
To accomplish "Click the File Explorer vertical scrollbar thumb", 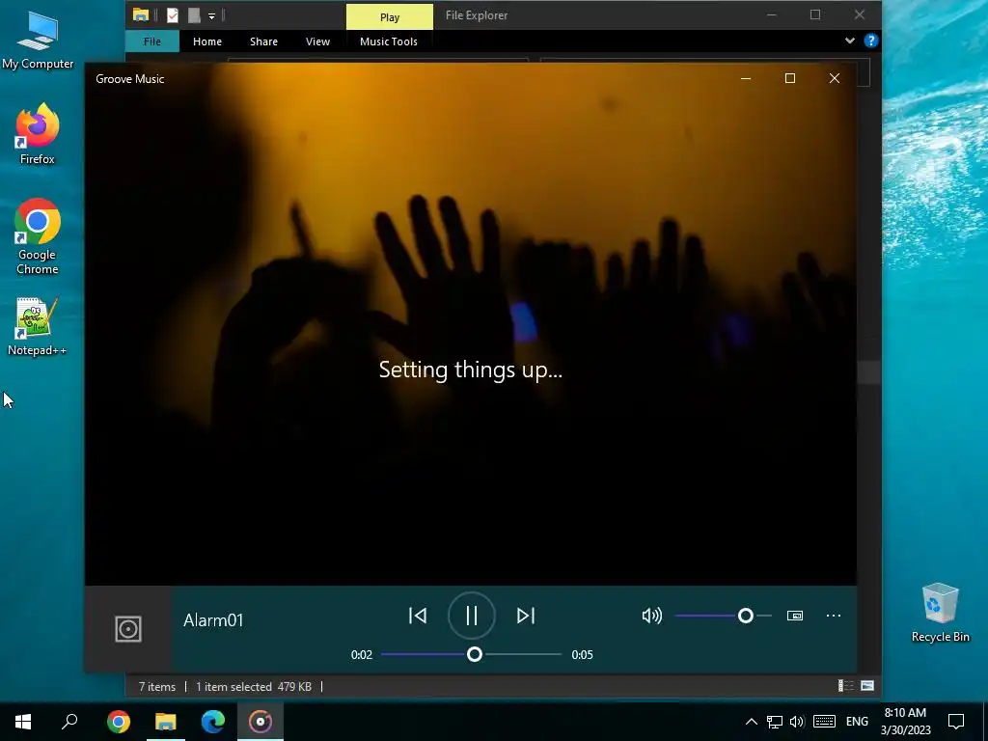I will [869, 371].
